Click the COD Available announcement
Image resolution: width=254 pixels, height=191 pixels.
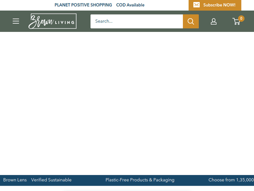130,5
